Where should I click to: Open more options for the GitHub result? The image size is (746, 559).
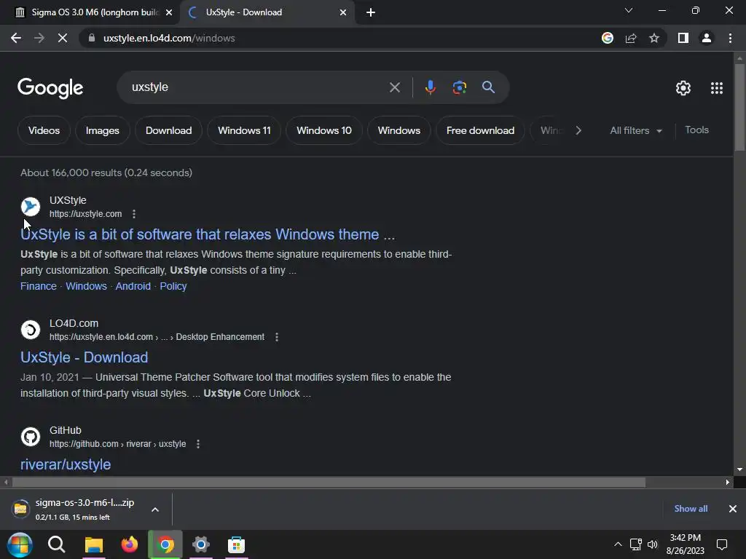click(198, 444)
